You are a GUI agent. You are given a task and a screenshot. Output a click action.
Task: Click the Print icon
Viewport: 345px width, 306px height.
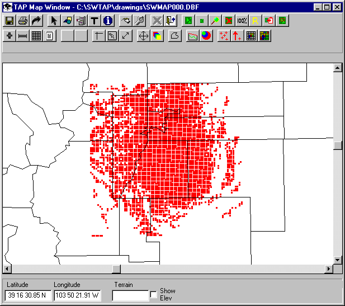point(23,21)
